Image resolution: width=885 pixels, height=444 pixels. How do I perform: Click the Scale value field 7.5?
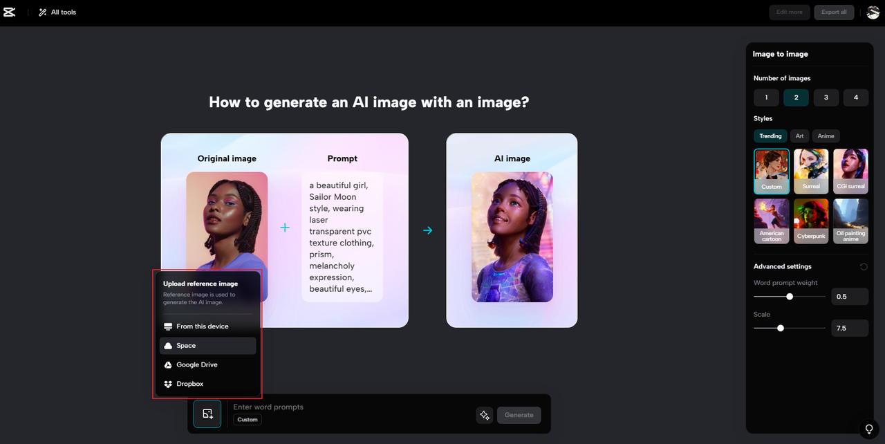[x=850, y=329]
